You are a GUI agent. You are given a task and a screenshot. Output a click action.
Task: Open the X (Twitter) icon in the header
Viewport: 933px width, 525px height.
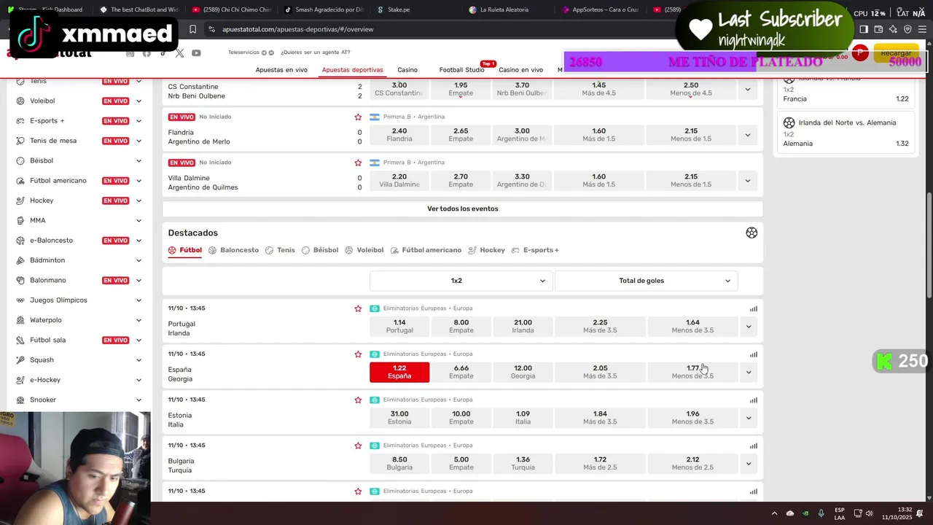[179, 53]
